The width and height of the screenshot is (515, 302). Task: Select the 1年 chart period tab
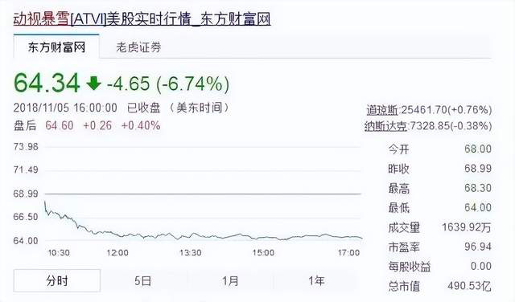[x=316, y=281]
